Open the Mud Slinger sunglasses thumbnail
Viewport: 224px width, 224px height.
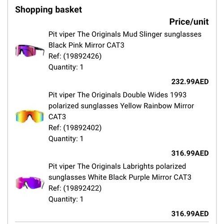(30, 51)
